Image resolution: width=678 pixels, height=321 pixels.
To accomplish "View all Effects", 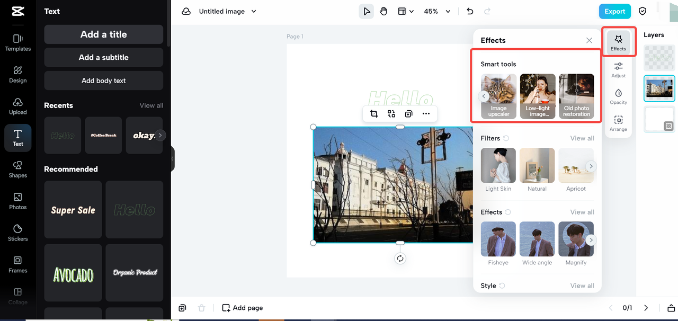I will (582, 212).
